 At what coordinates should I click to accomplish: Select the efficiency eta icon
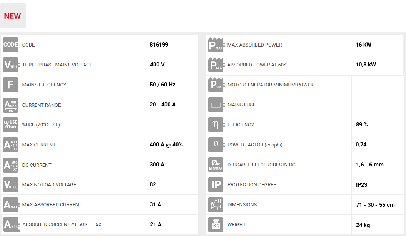click(x=216, y=125)
